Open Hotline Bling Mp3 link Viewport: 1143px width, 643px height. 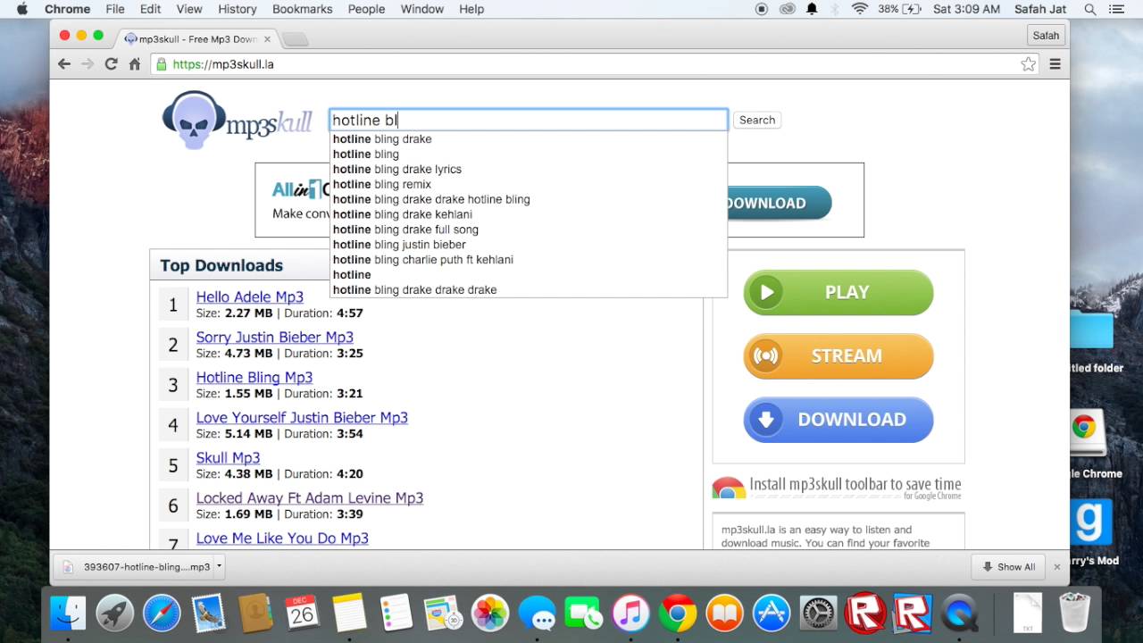coord(254,377)
